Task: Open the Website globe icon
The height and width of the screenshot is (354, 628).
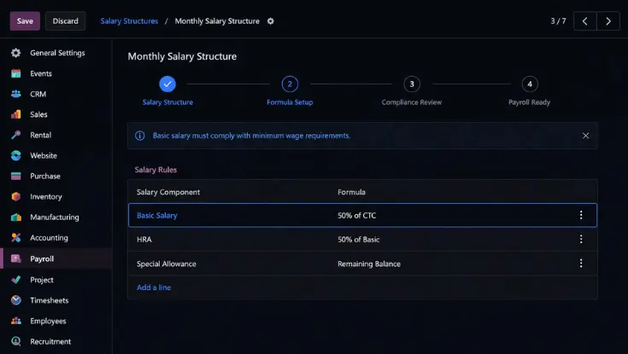Action: pos(16,155)
